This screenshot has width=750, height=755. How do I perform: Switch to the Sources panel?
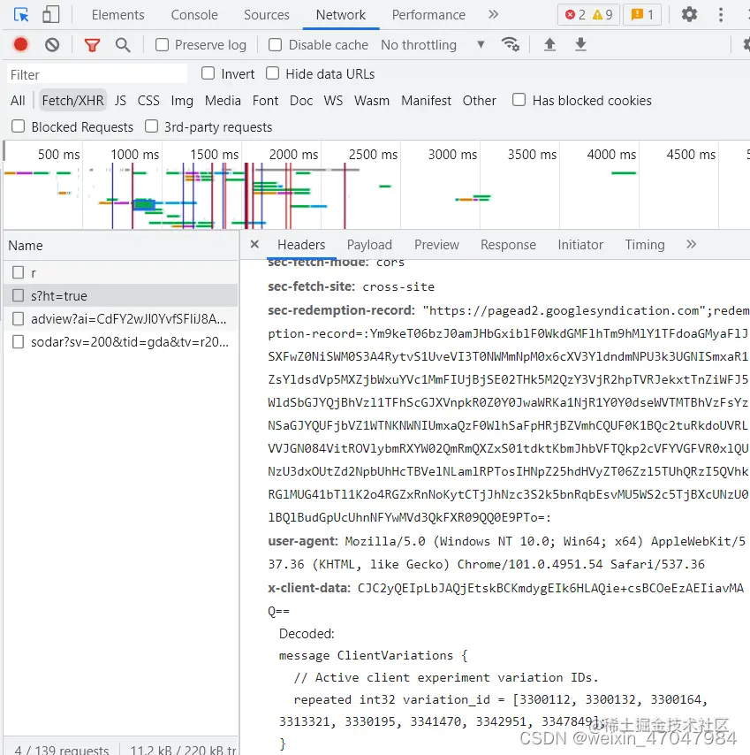pos(267,15)
